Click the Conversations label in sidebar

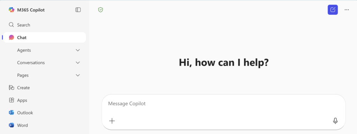31,63
